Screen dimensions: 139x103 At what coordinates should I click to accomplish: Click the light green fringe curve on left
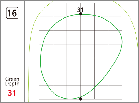tap(30, 44)
